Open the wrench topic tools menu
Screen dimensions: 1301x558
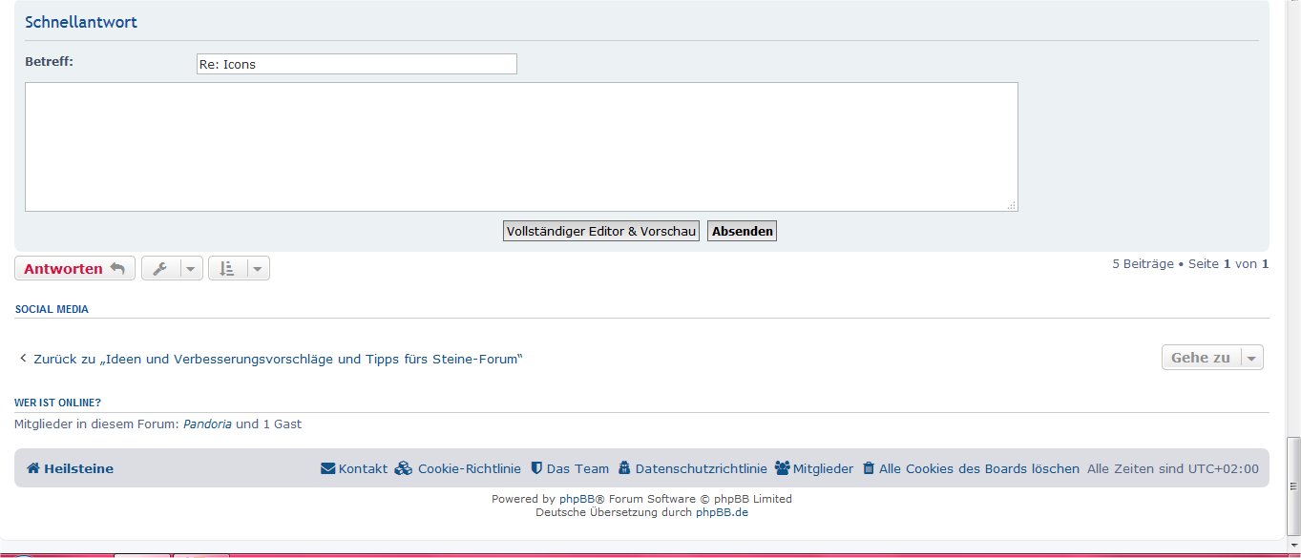172,269
